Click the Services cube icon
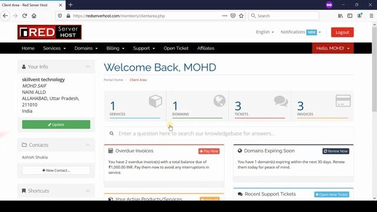Screen dimensions: 377x212 pyautogui.click(x=156, y=101)
